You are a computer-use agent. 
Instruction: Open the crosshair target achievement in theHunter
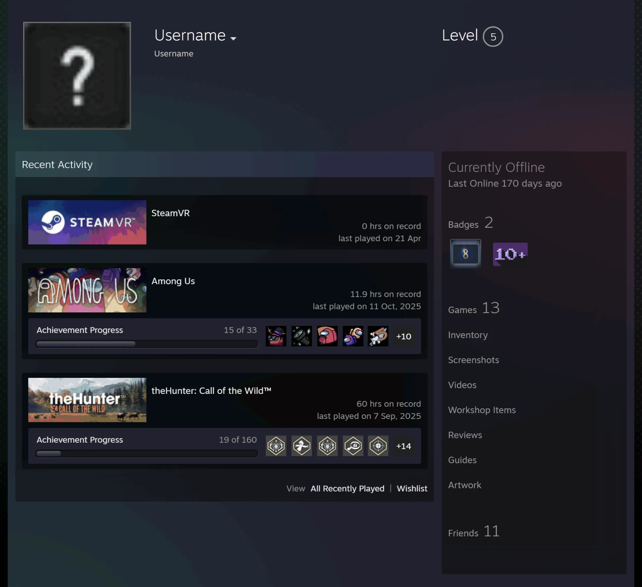[378, 446]
